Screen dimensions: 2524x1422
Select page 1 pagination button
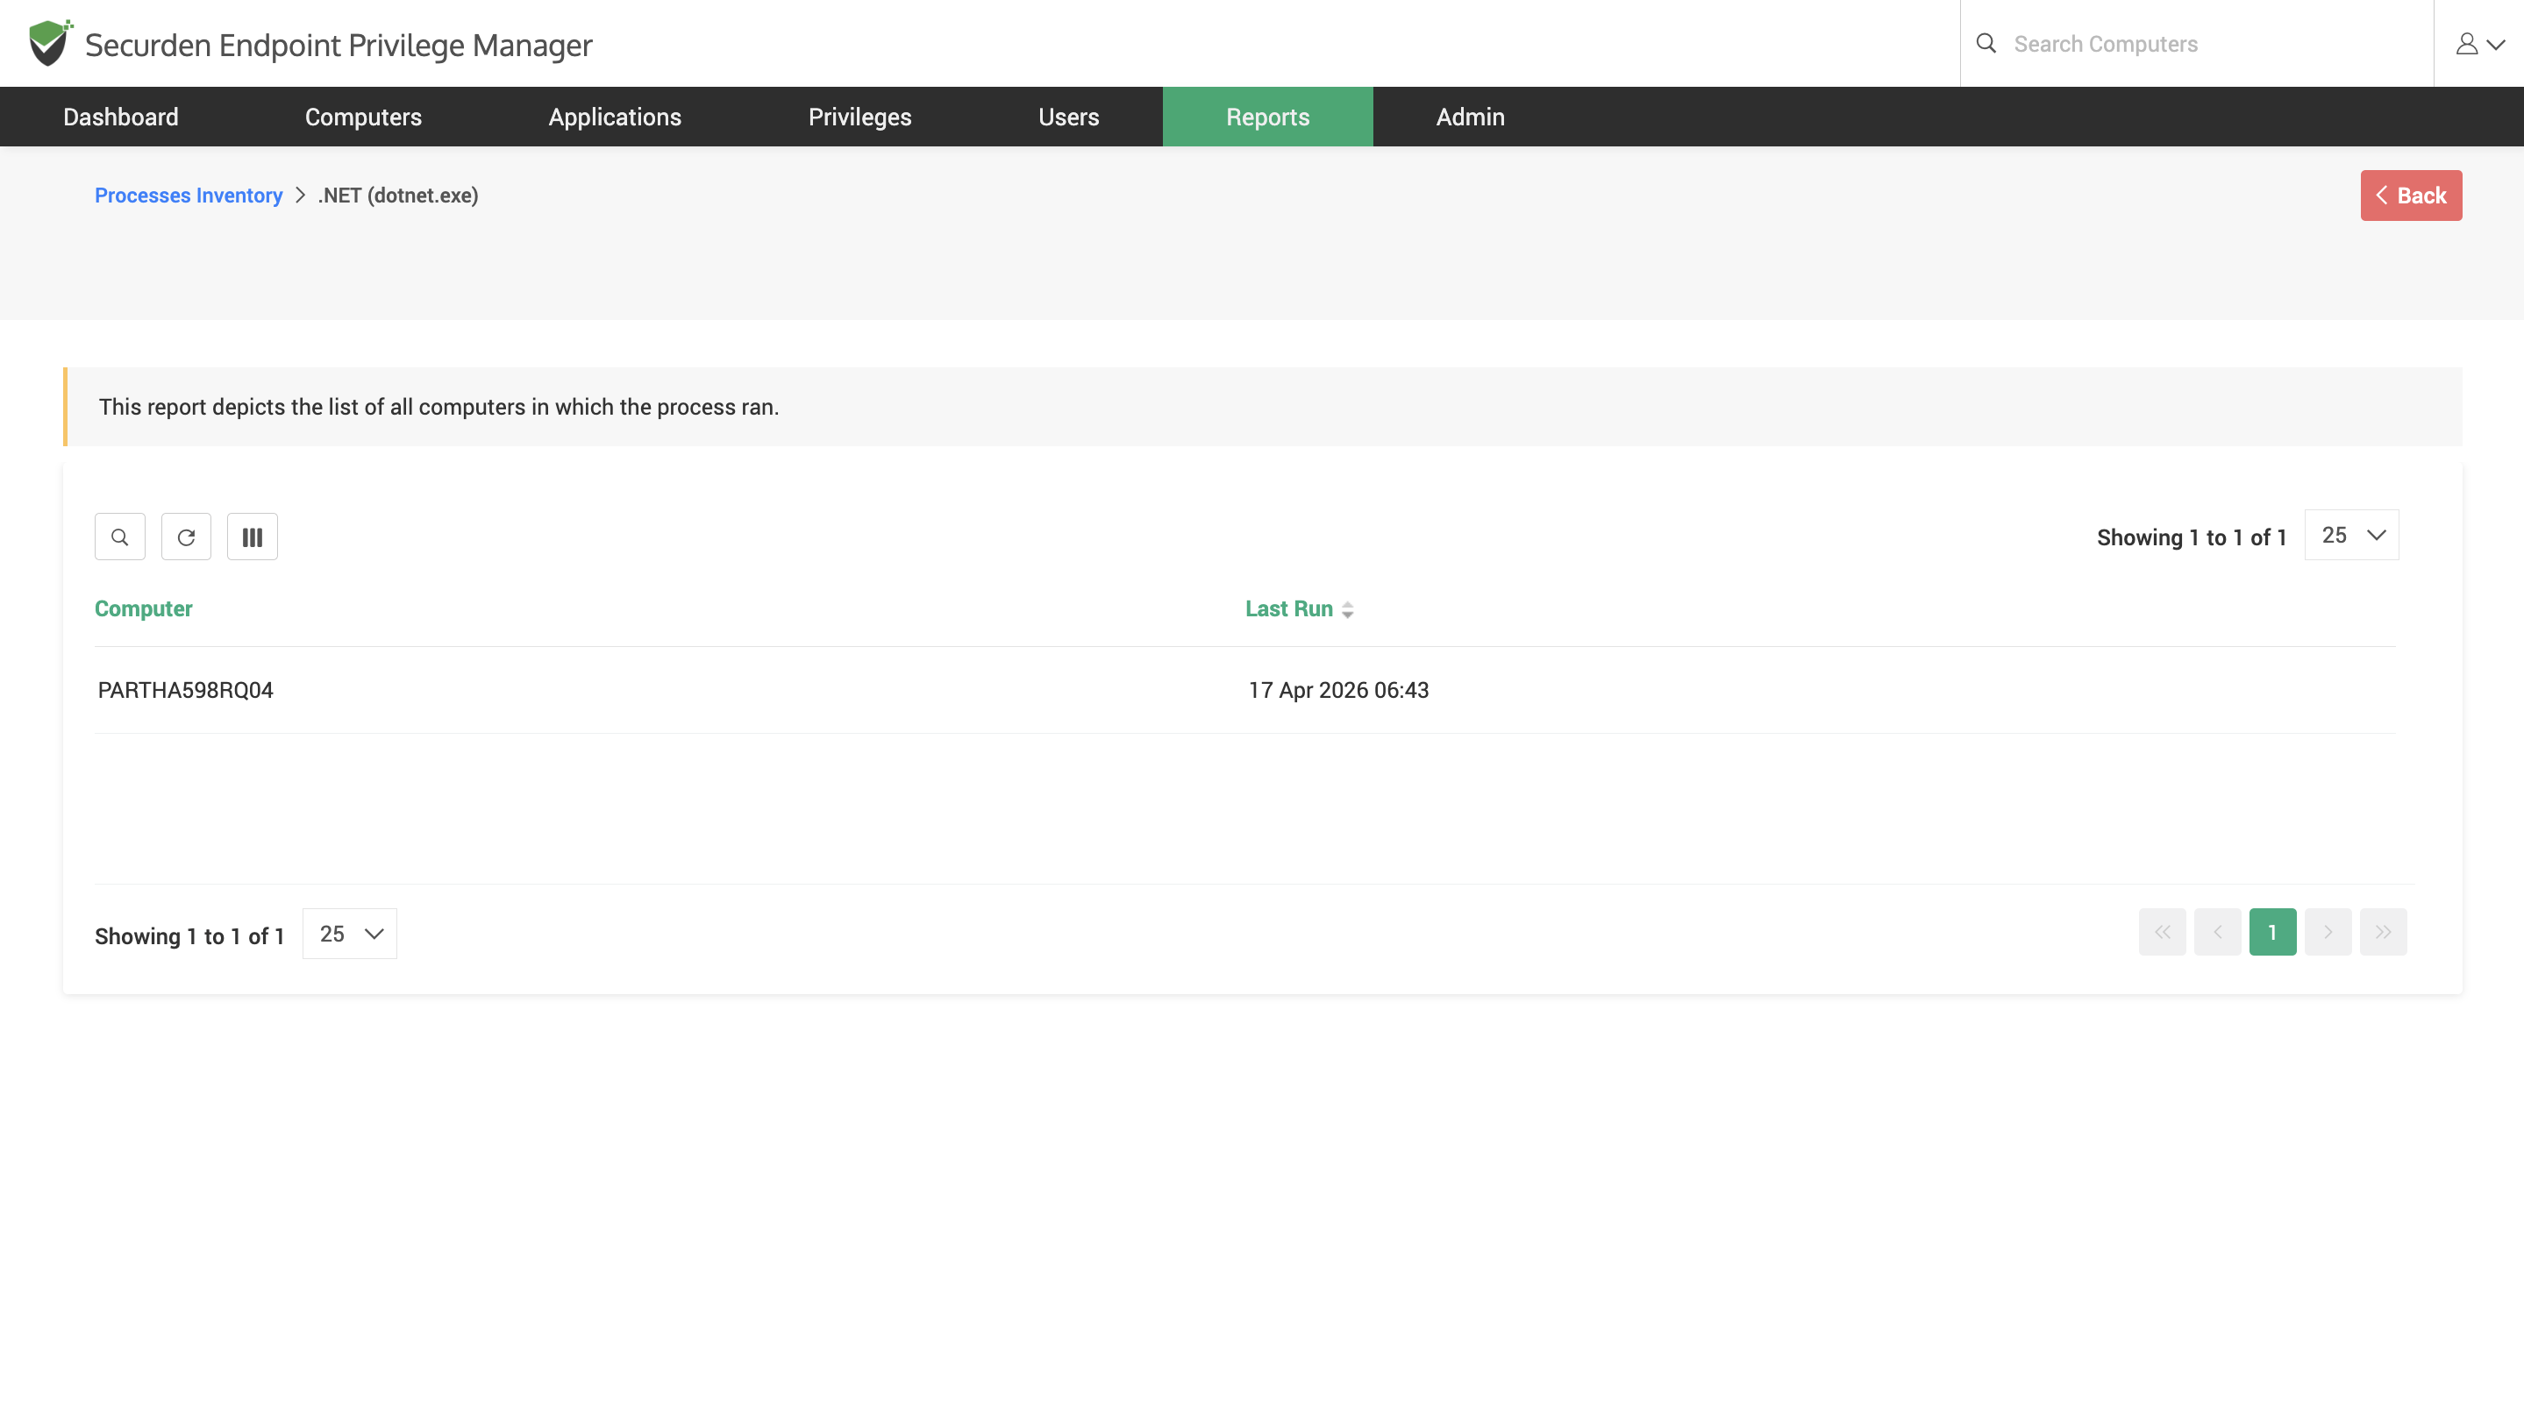point(2273,932)
